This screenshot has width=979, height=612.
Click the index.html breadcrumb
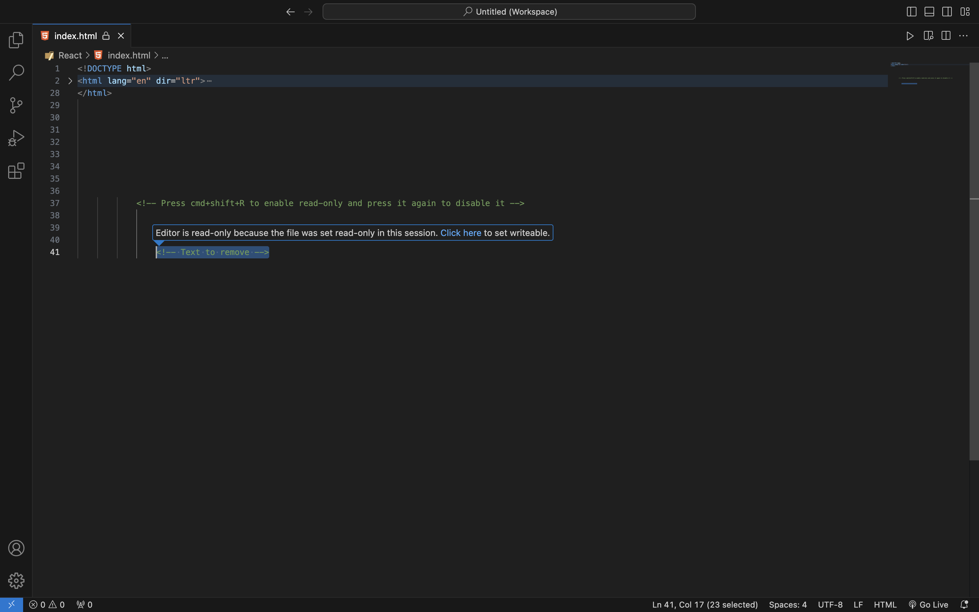129,55
